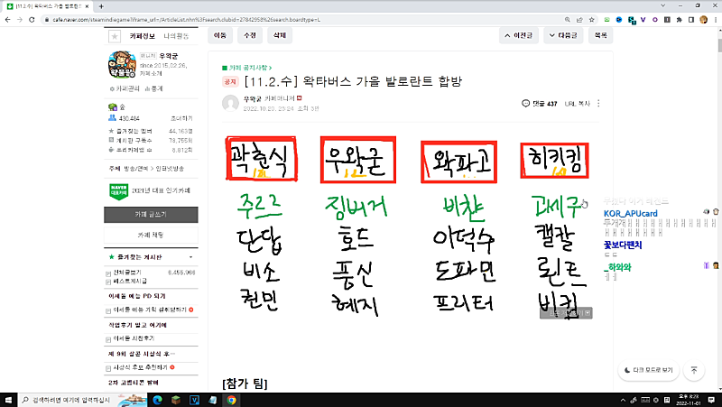Click the blue circular extension icon
Viewport: 722px width, 407px height.
[x=619, y=20]
